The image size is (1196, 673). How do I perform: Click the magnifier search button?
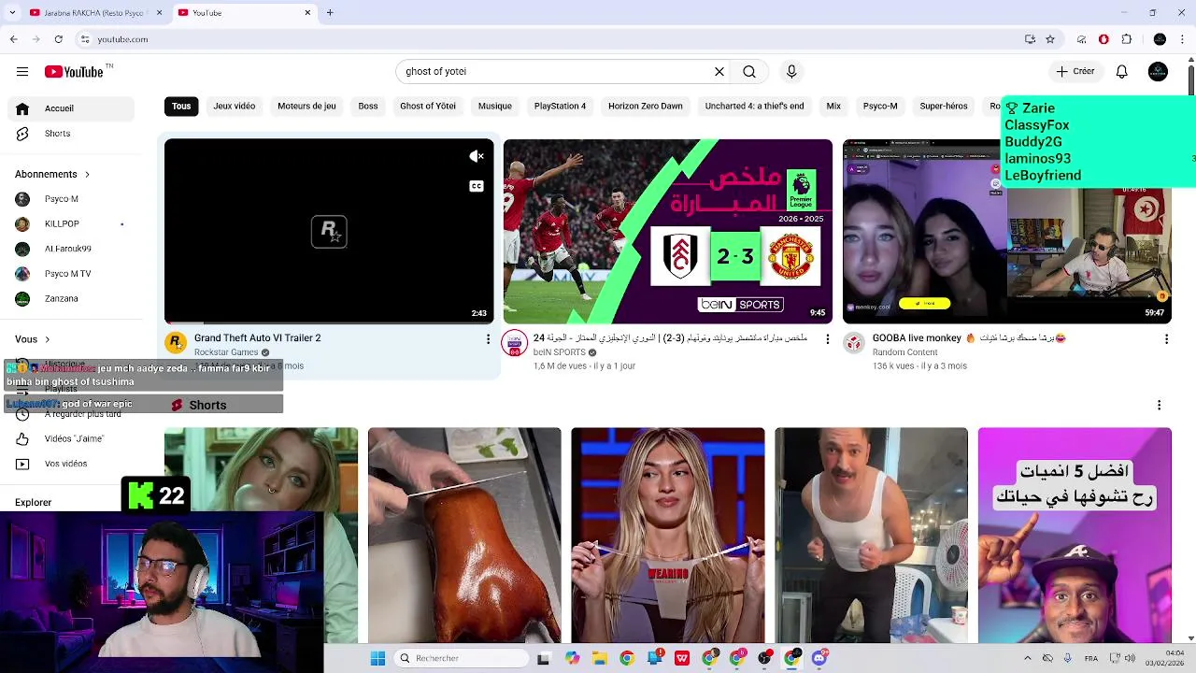click(x=749, y=72)
